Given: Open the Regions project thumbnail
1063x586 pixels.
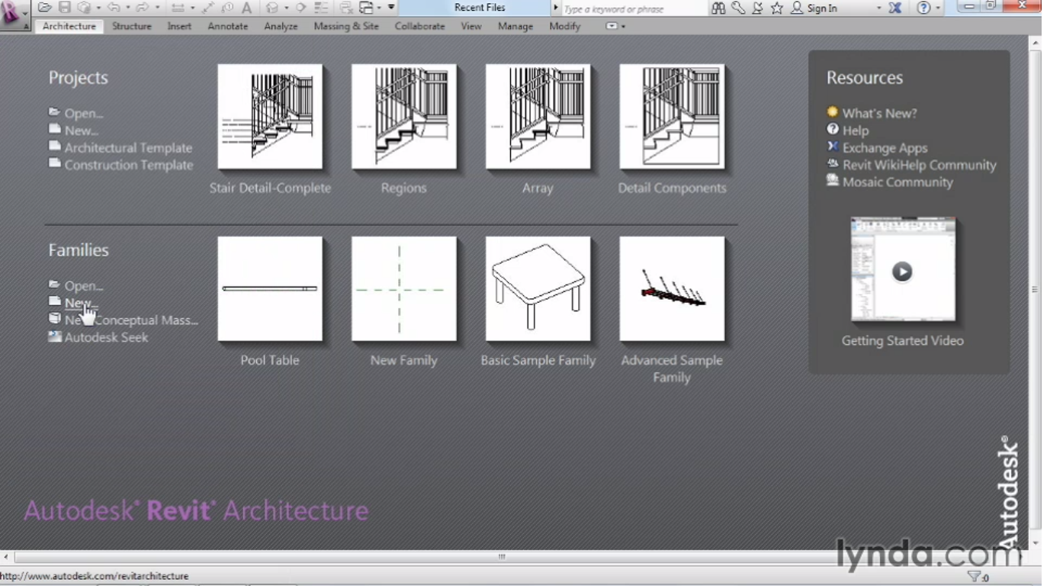Looking at the screenshot, I should (404, 116).
